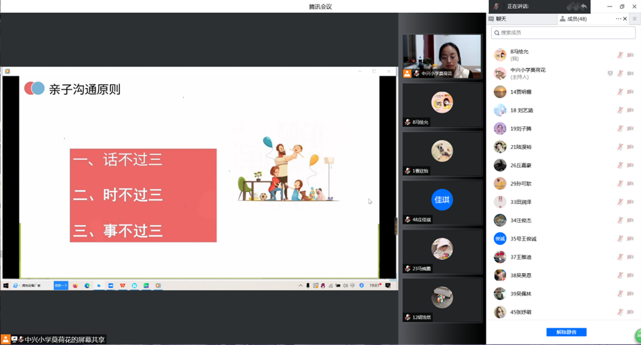This screenshot has height=345, width=641.
Task: Select member 35号王俊诚 in the list
Action: (x=563, y=239)
